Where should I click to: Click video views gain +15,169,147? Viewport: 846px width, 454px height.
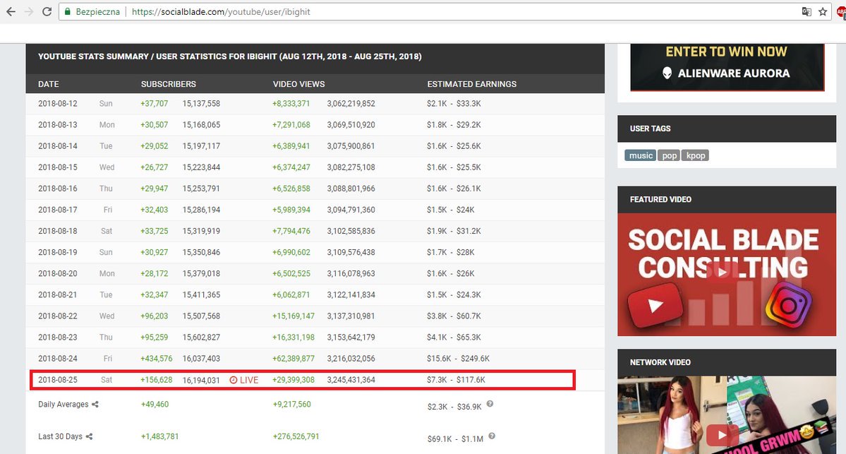pos(294,316)
